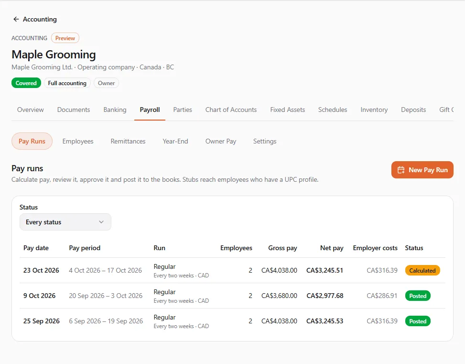Click pay period 4 Oct 2026 – 17 Oct 2026
The image size is (465, 364).
(105, 270)
